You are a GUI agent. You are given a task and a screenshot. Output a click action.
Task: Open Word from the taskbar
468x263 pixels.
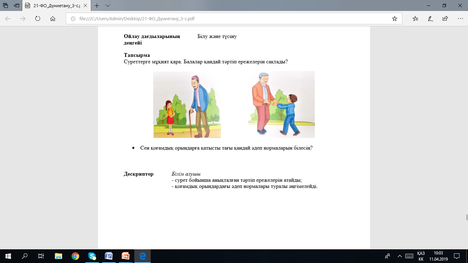pyautogui.click(x=109, y=256)
